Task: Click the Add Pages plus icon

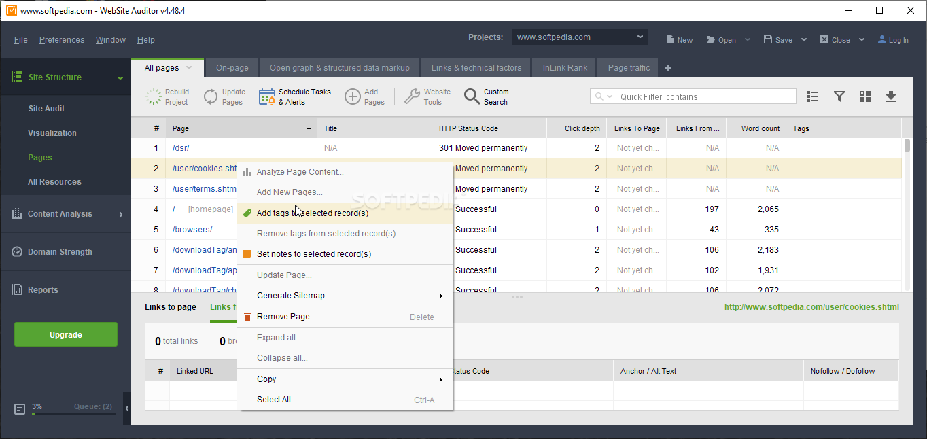Action: pos(352,96)
